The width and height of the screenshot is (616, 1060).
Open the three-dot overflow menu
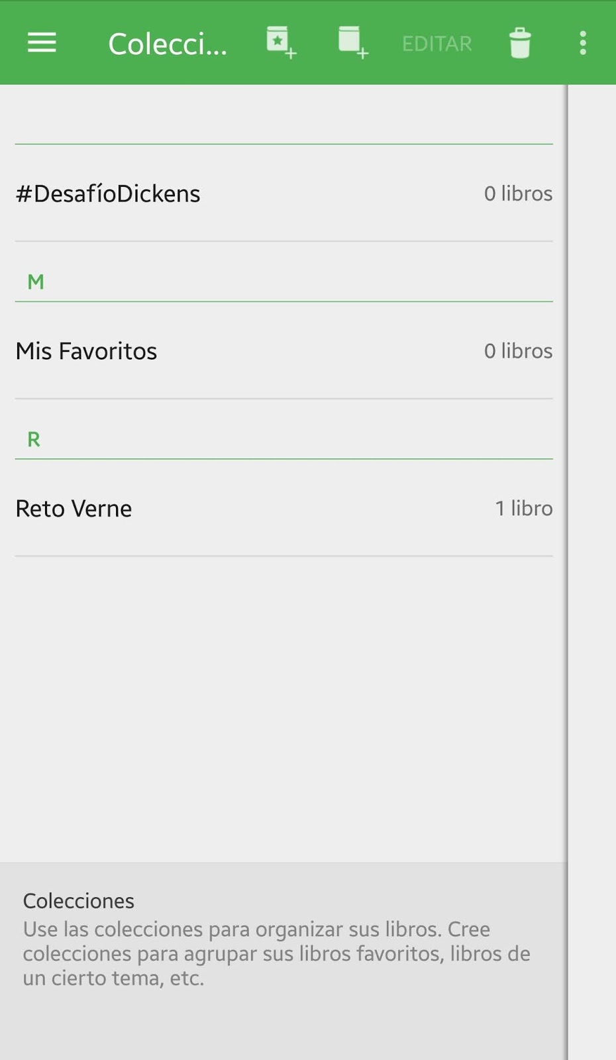(x=583, y=43)
